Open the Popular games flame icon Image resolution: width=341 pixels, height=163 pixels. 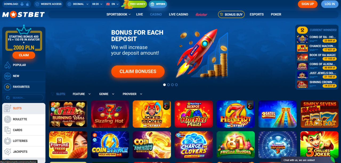(7, 65)
